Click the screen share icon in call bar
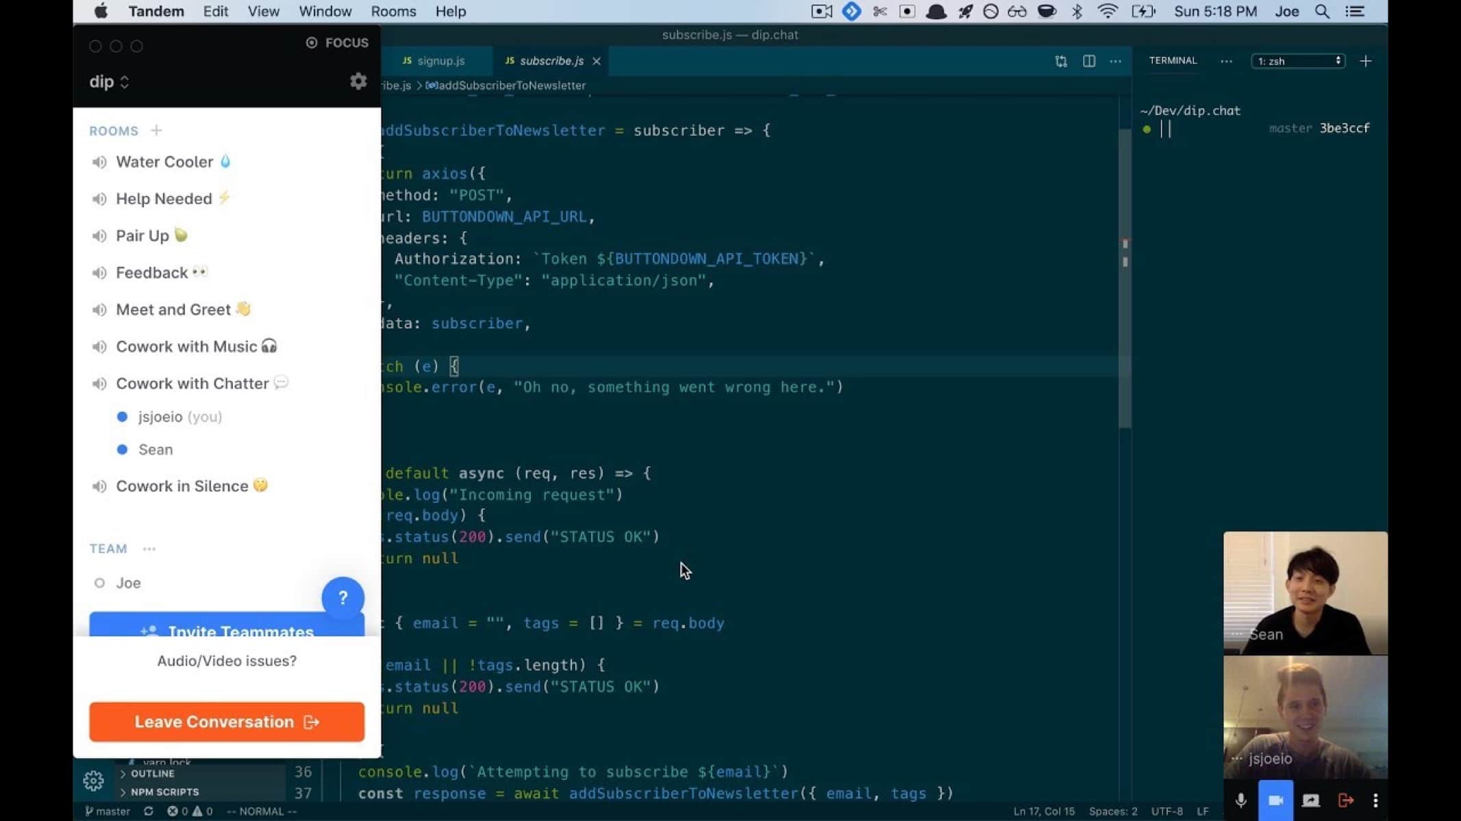This screenshot has height=821, width=1461. [x=1310, y=800]
